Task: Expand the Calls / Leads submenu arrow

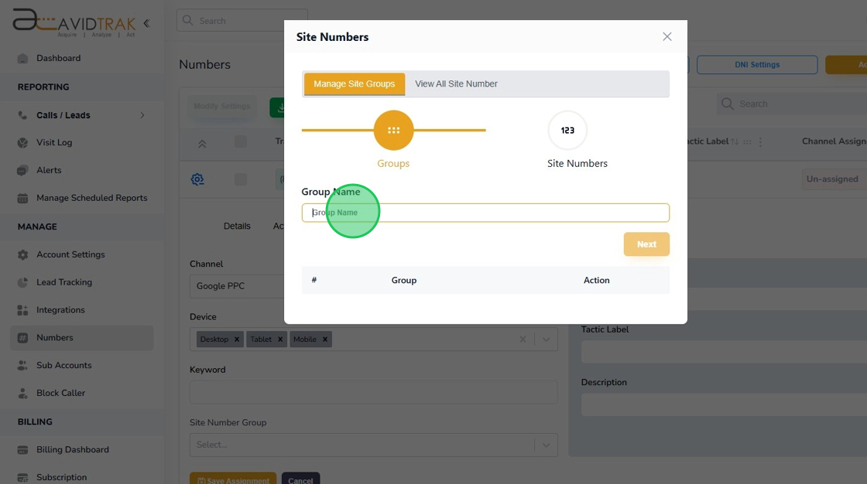Action: pyautogui.click(x=142, y=115)
